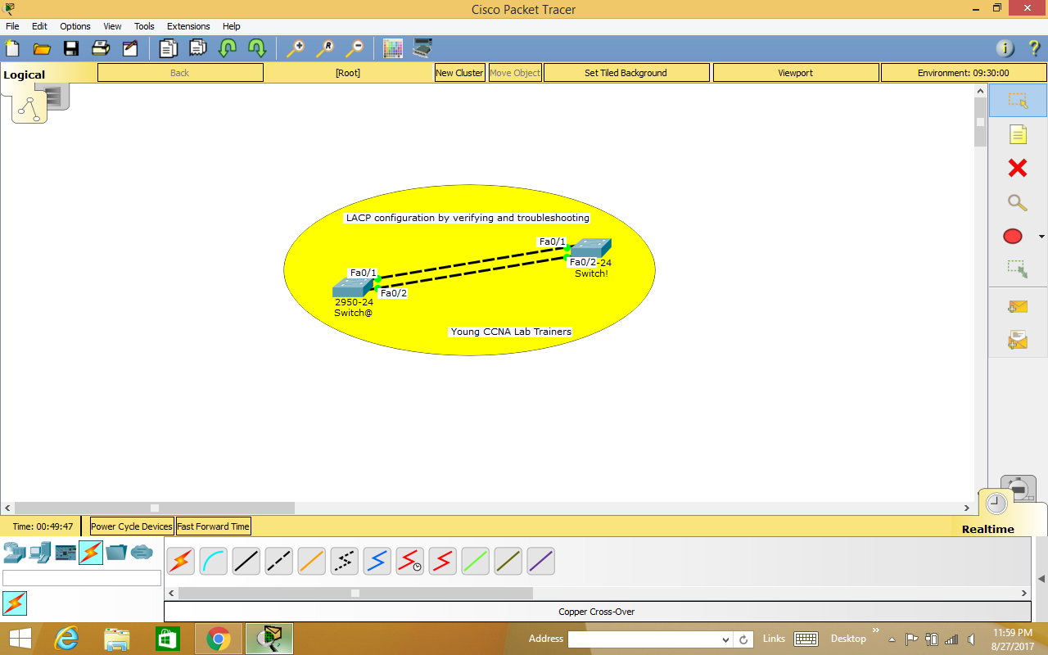Paste copied objects
Screen dimensions: 1048x655
pos(197,48)
